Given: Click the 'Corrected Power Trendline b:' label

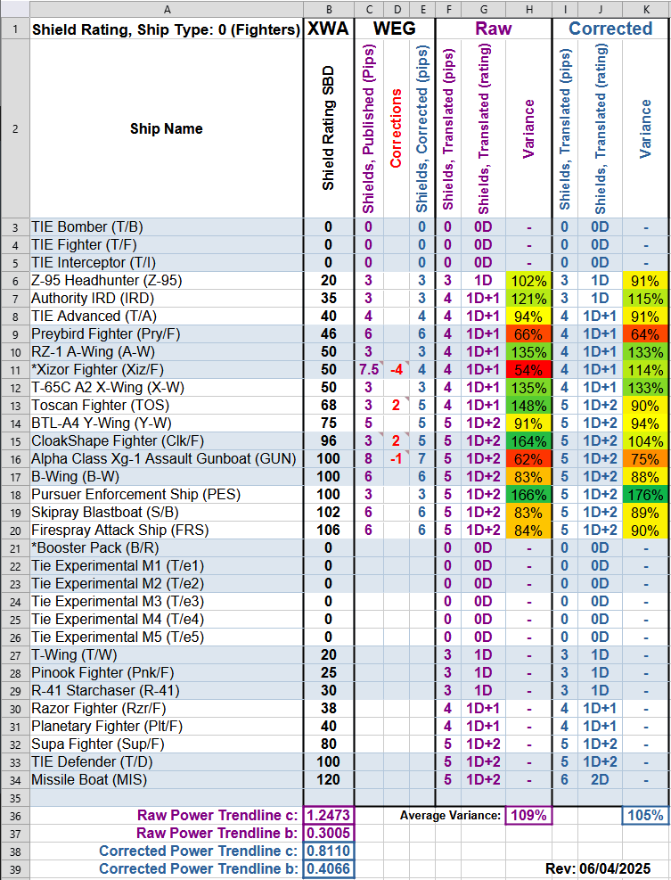Looking at the screenshot, I should coord(199,869).
